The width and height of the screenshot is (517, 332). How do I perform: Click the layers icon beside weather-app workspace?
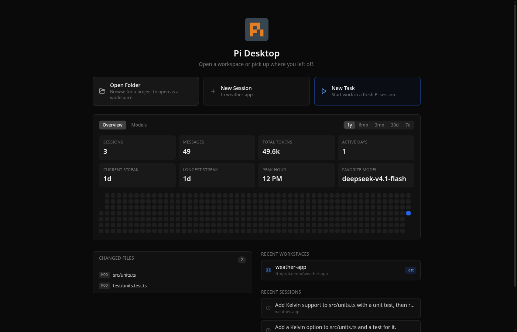268,270
